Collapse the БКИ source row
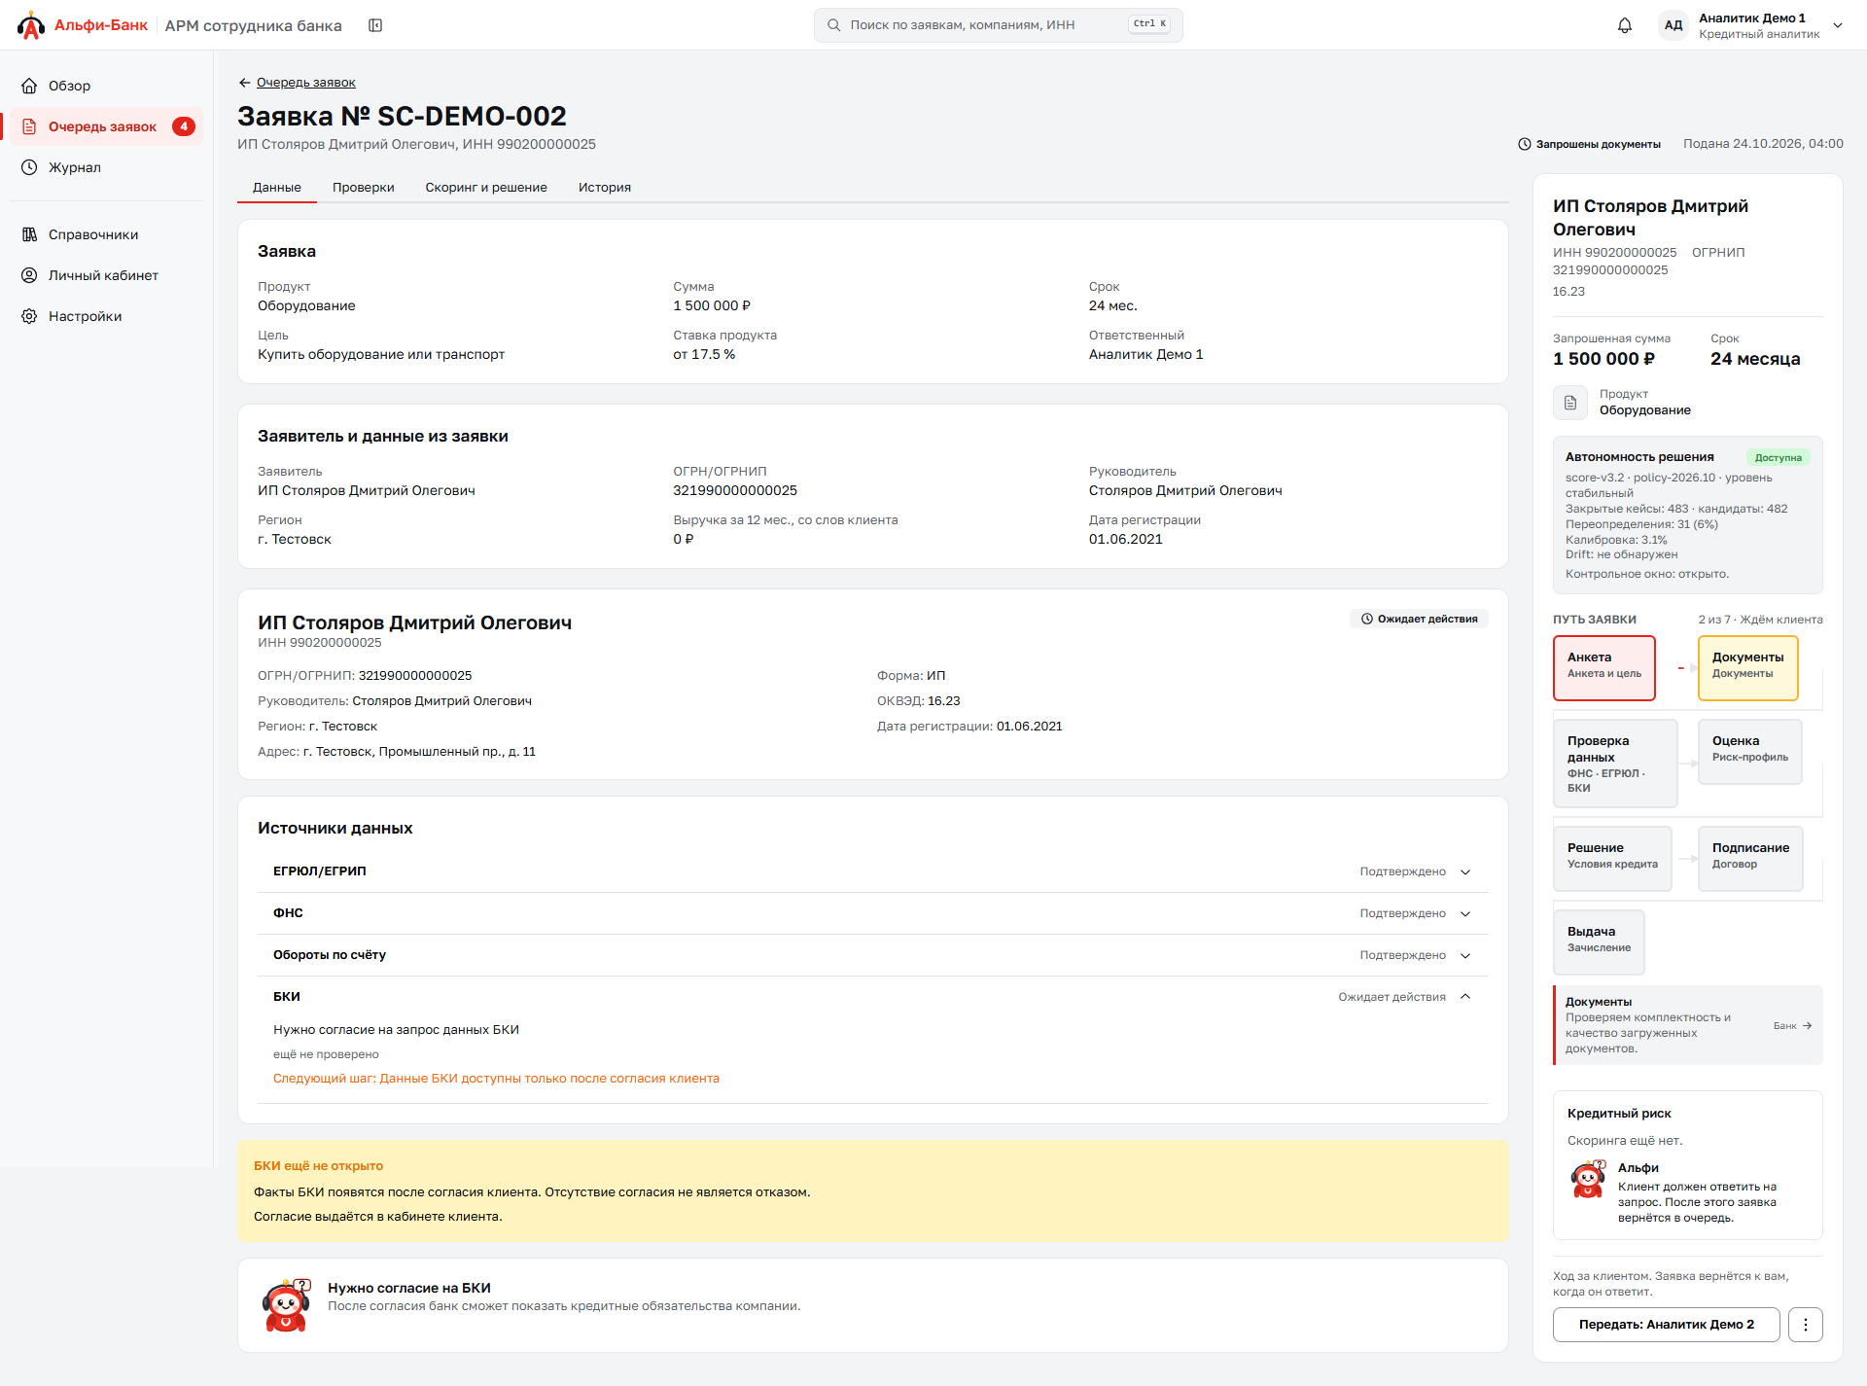Image resolution: width=1867 pixels, height=1386 pixels. click(x=872, y=997)
